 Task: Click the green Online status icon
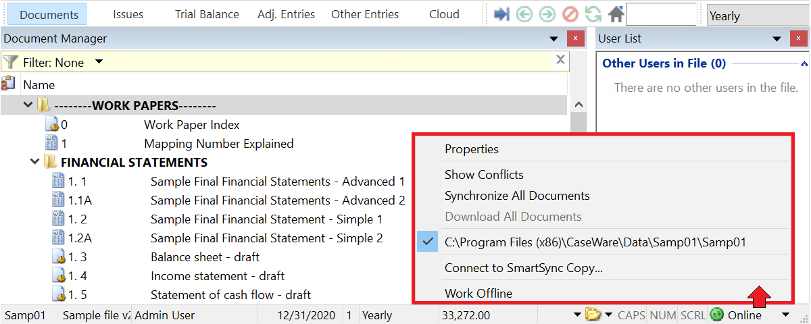716,315
